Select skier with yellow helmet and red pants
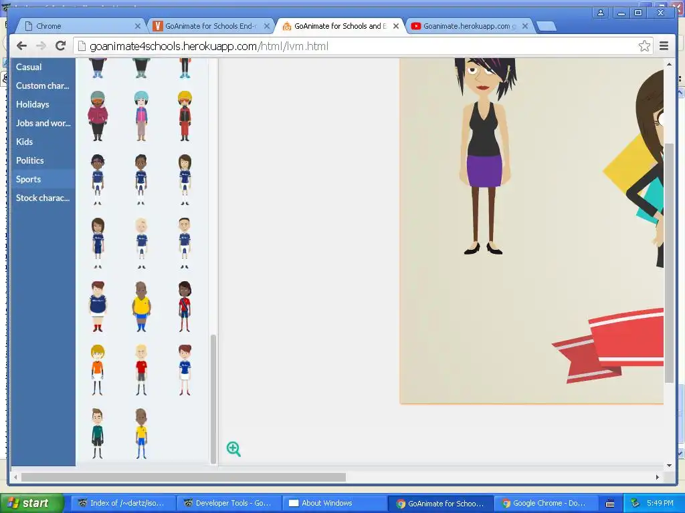Viewport: 685px width, 513px height. [185, 116]
